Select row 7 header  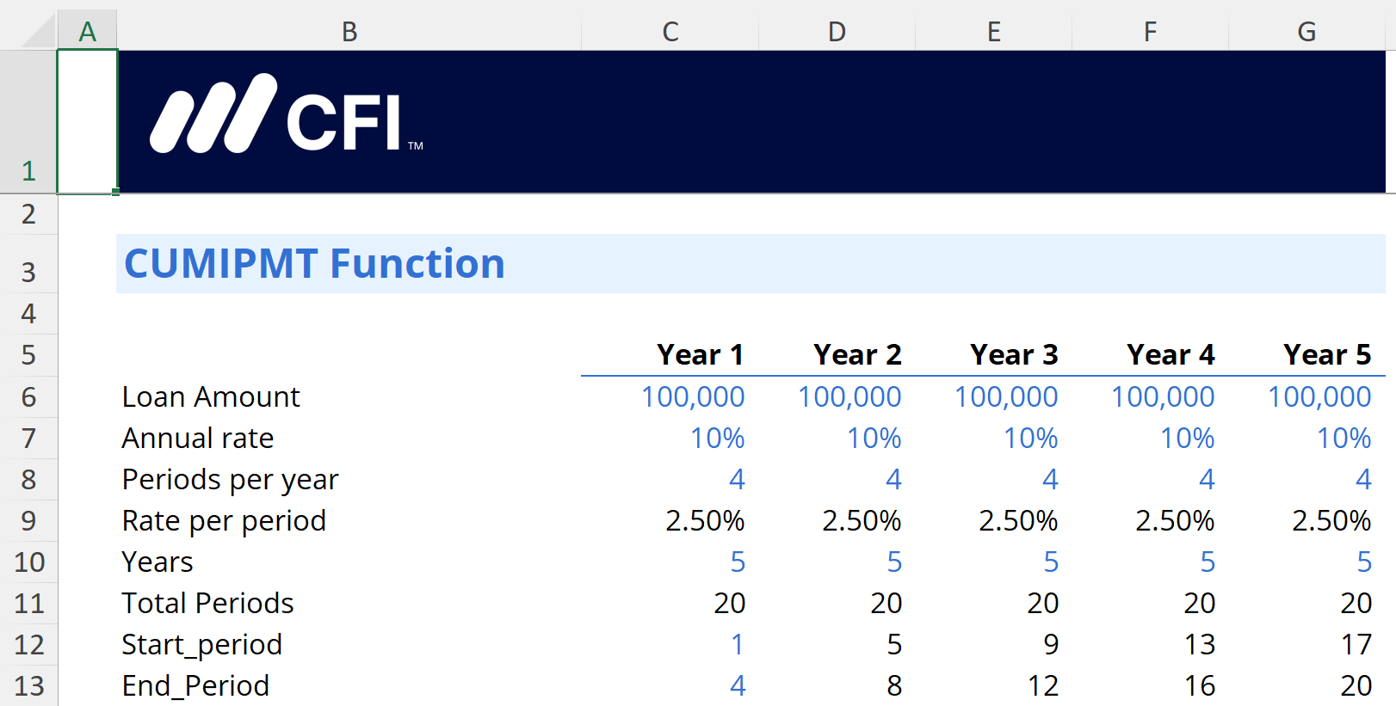pyautogui.click(x=28, y=439)
